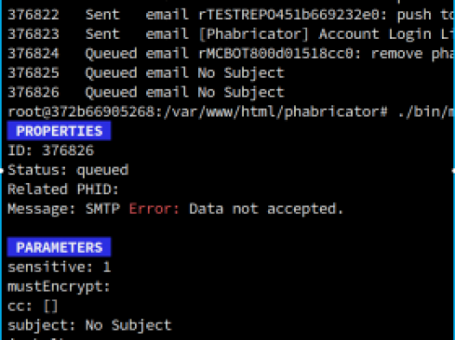Select mail ID 376823 in the list
Viewport: 455px width, 340px height.
pos(34,35)
